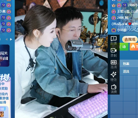Switch to the 包裹 tab
The width and height of the screenshot is (138, 118).
coord(126,64)
